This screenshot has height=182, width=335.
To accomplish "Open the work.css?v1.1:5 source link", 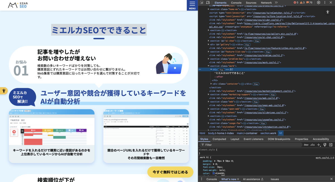I will (x=325, y=158).
